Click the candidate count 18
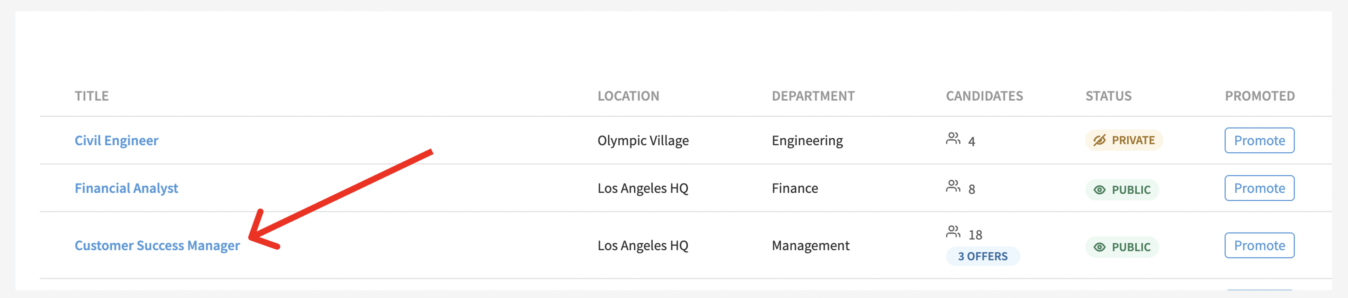The image size is (1348, 298). pyautogui.click(x=975, y=235)
